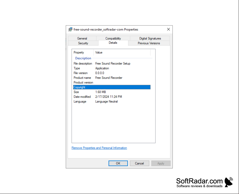Click the value 1.68 MB
This screenshot has height=194, width=239.
click(101, 92)
